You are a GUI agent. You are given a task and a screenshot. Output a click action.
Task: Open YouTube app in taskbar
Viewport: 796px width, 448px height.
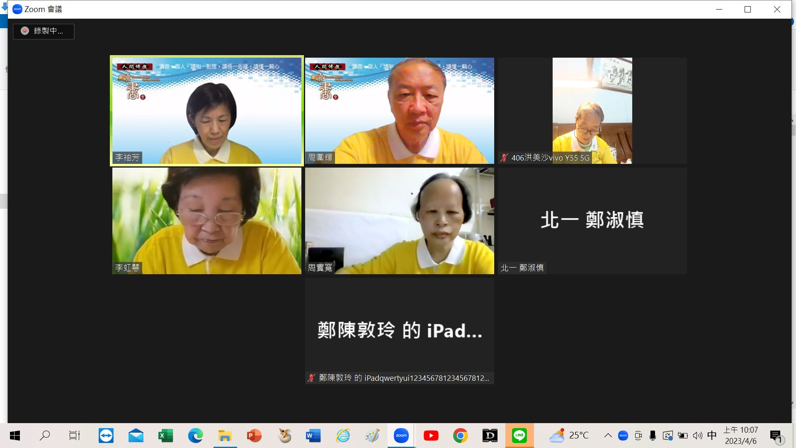point(431,436)
